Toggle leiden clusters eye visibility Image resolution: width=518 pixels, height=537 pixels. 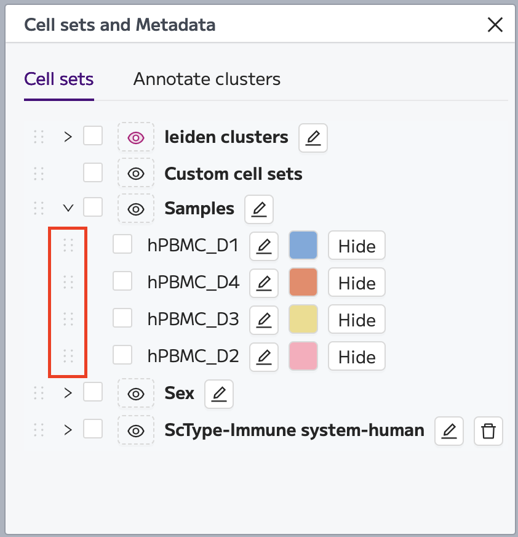pyautogui.click(x=136, y=138)
